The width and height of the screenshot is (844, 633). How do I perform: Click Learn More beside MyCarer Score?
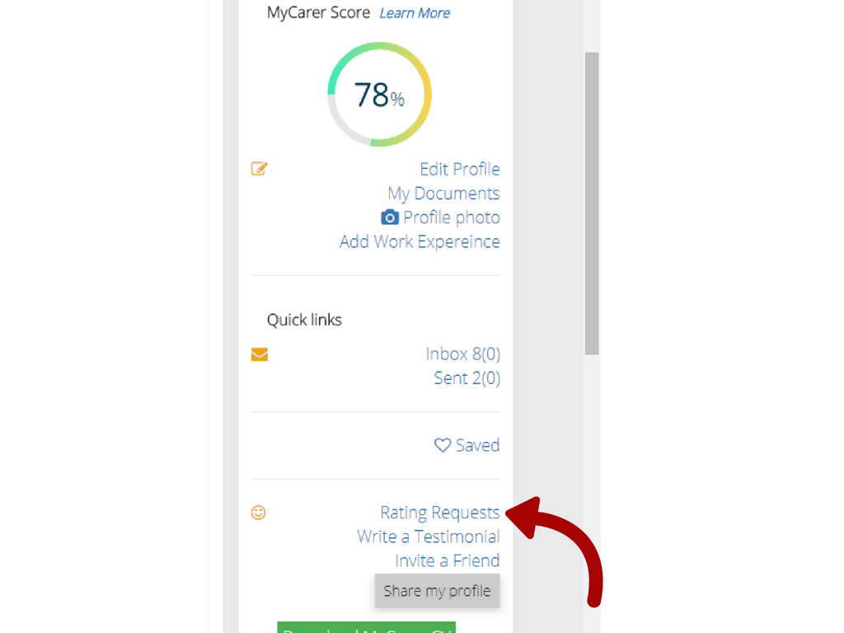tap(415, 13)
